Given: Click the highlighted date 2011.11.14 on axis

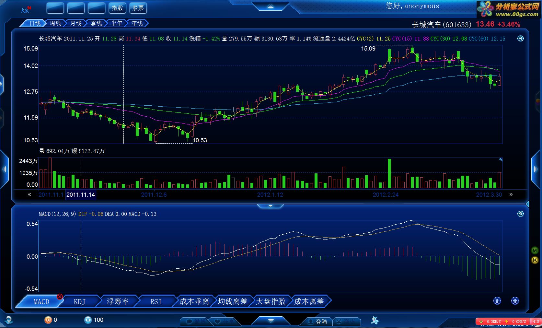Looking at the screenshot, I should pyautogui.click(x=81, y=194).
